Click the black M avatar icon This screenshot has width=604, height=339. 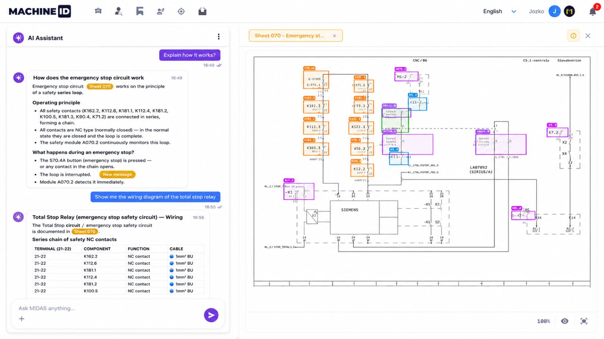569,11
